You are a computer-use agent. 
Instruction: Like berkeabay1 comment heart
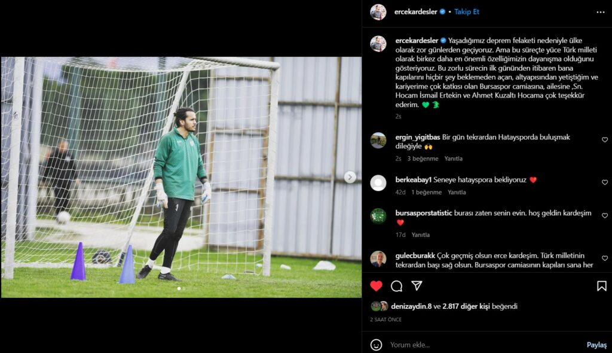[x=605, y=182]
